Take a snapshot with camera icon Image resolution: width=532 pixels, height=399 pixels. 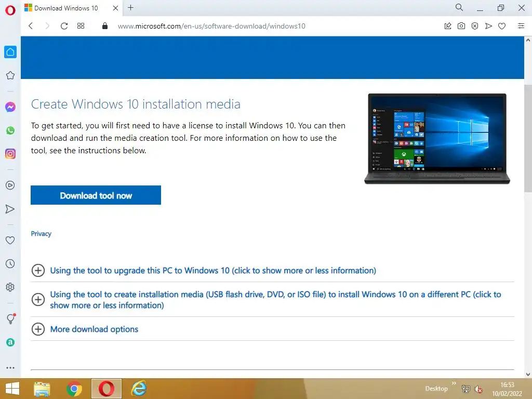click(461, 26)
